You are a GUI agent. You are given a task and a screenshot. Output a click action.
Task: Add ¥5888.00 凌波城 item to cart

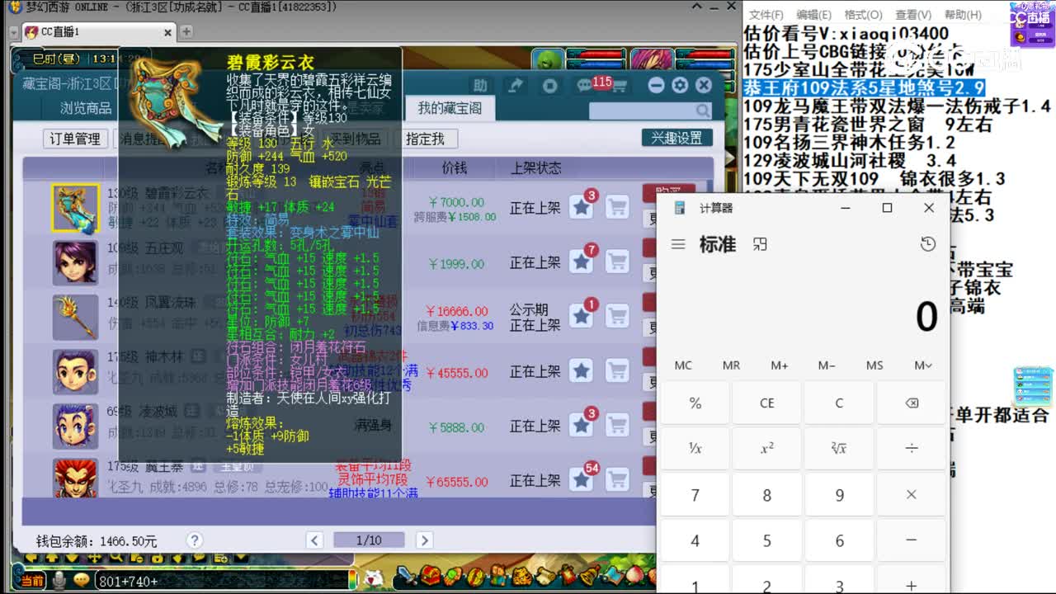point(617,426)
